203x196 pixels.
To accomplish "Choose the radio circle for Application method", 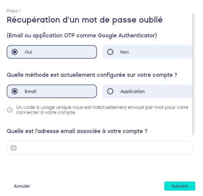I will [x=110, y=91].
